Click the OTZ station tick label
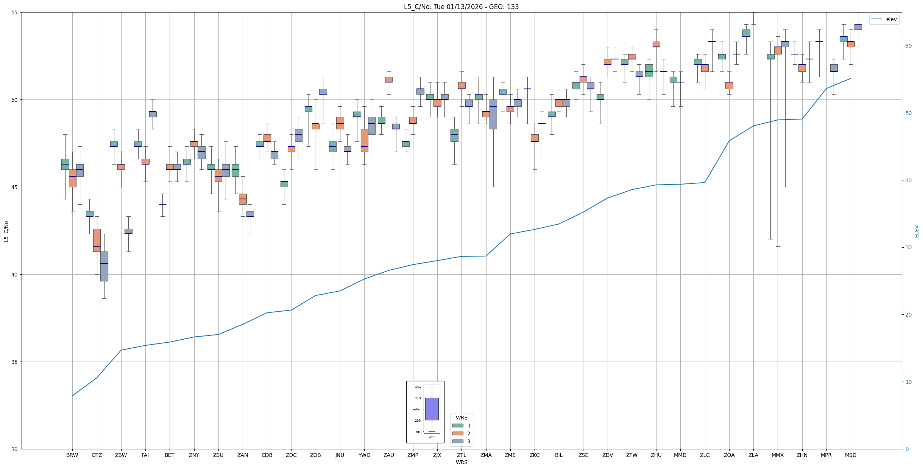Screen dimensions: 923x469 tap(97, 455)
